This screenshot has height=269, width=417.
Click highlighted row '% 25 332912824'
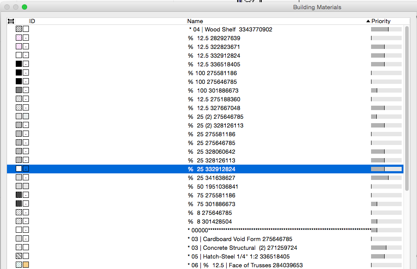[205, 169]
